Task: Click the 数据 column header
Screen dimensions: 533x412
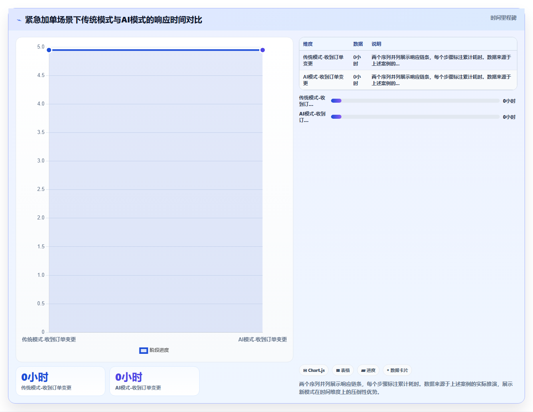Action: 358,44
